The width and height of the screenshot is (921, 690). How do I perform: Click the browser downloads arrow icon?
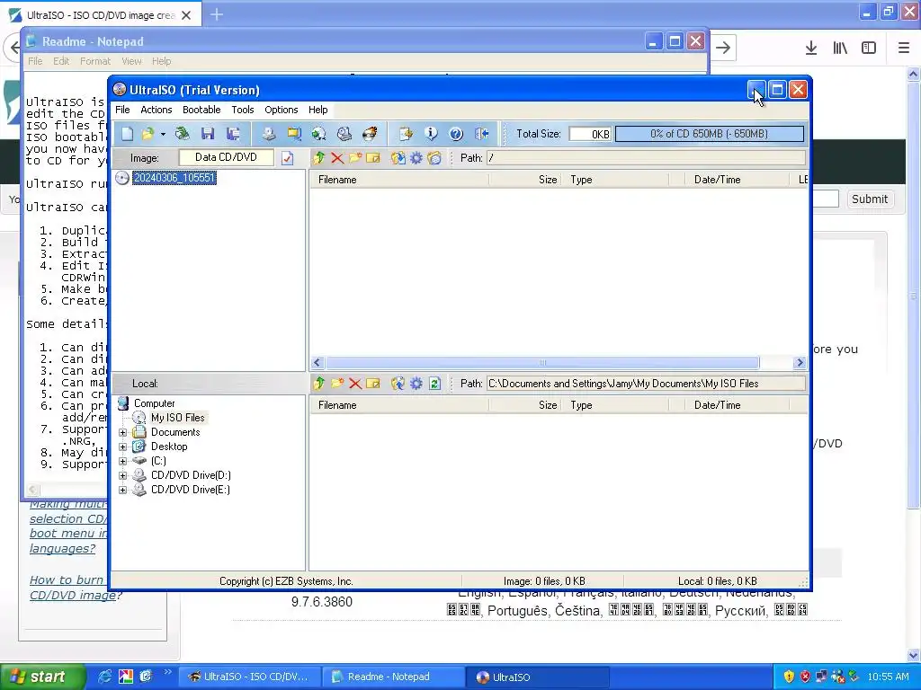pyautogui.click(x=810, y=49)
